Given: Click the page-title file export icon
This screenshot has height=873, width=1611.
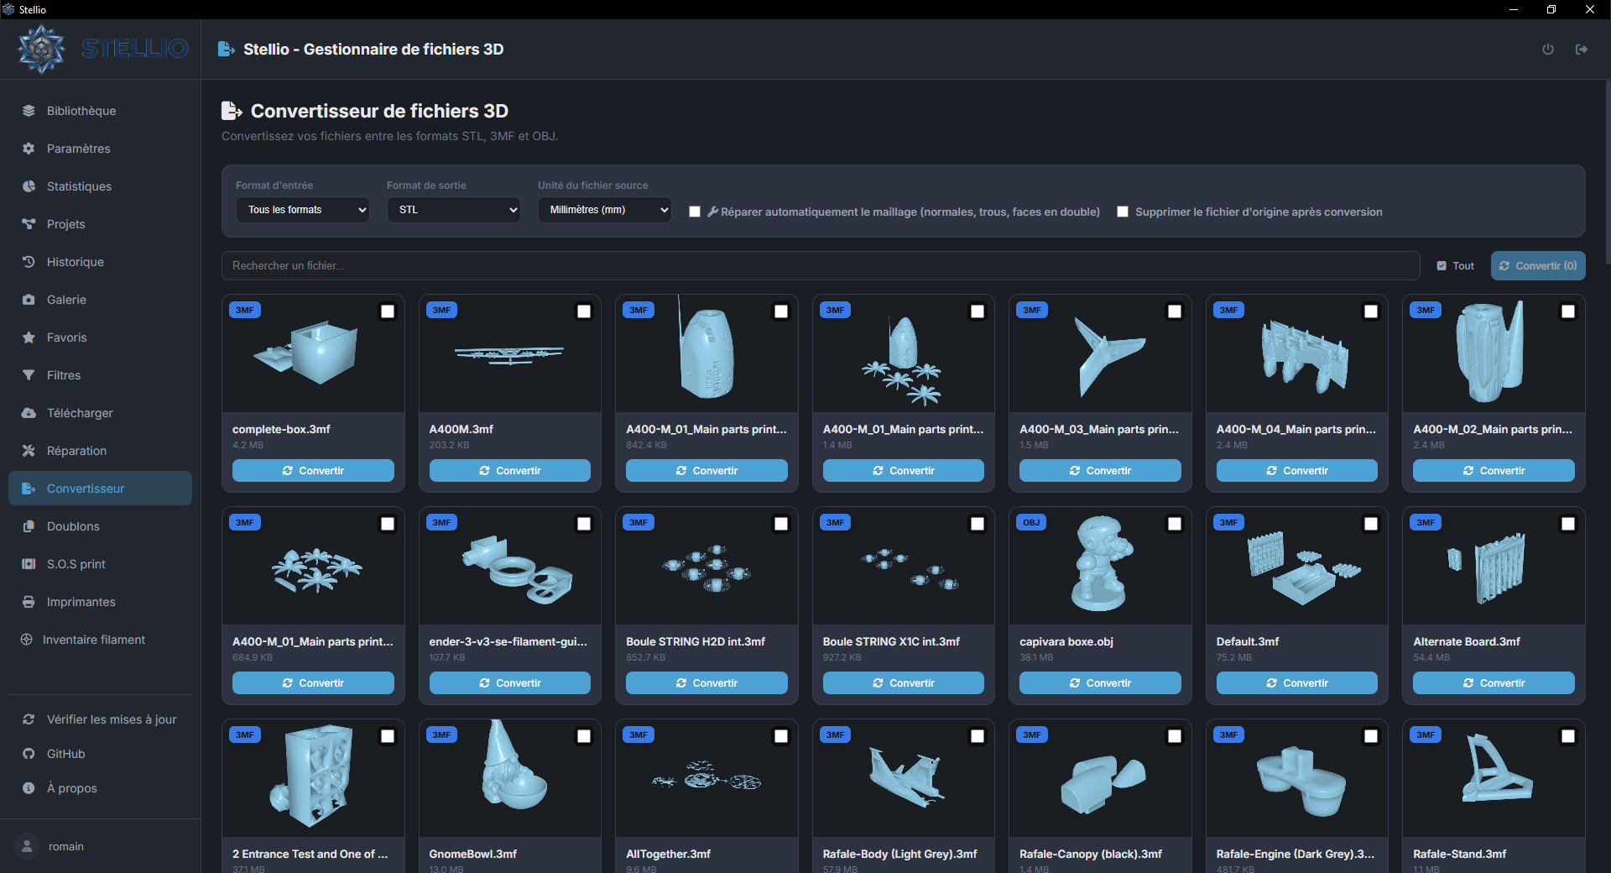Looking at the screenshot, I should [232, 111].
